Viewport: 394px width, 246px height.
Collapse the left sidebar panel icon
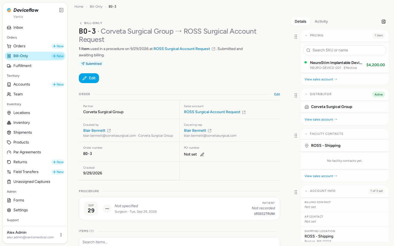(x=61, y=10)
